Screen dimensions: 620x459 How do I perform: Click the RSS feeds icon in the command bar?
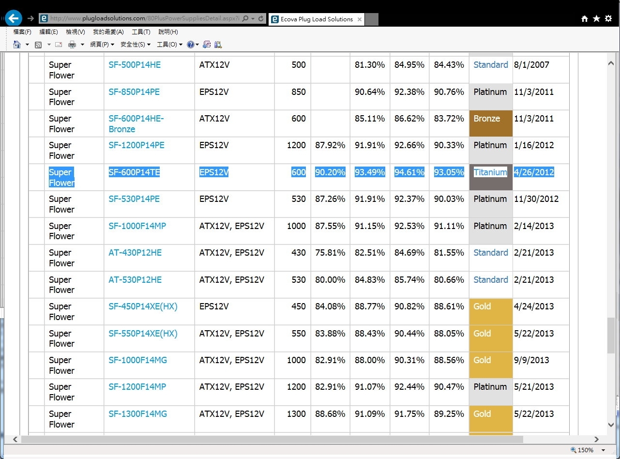[x=38, y=45]
